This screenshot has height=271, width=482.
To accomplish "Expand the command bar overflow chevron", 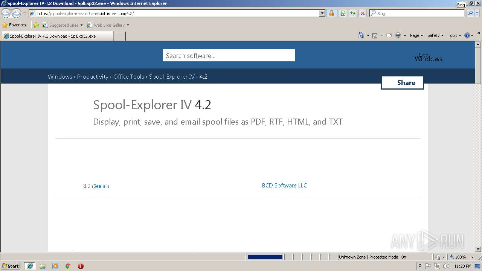I will point(479,33).
